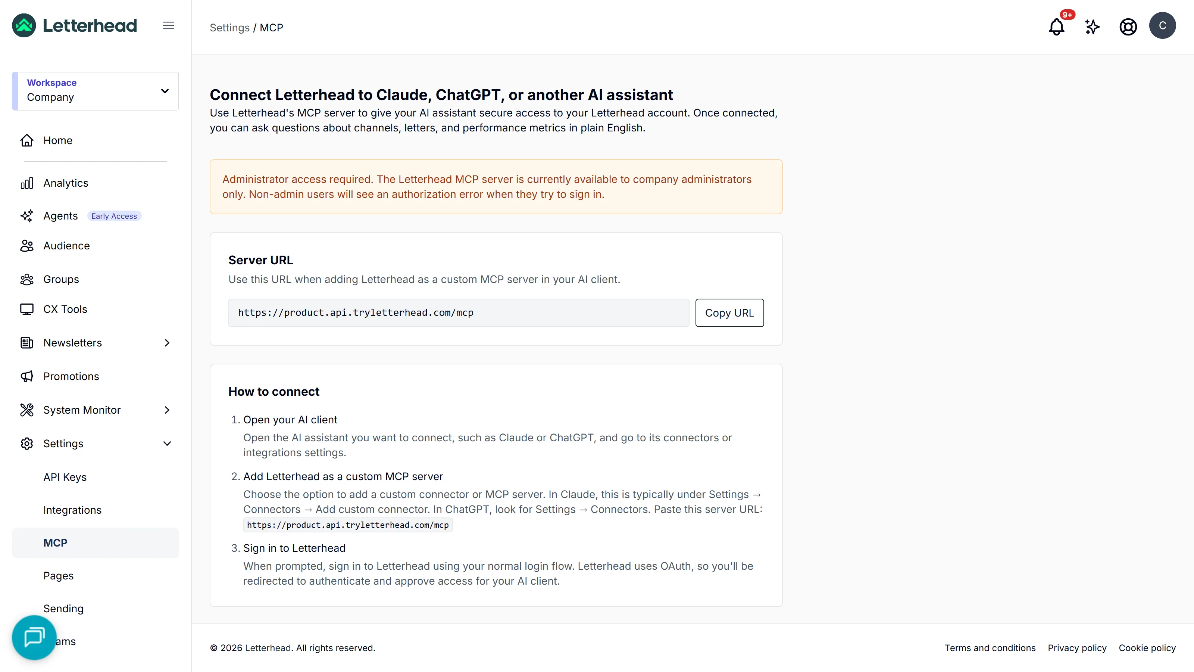Viewport: 1194px width, 672px height.
Task: Go to Analytics via bar chart icon
Action: coord(27,183)
